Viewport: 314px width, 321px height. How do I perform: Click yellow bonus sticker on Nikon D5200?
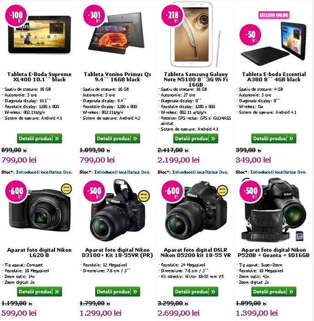tap(222, 190)
